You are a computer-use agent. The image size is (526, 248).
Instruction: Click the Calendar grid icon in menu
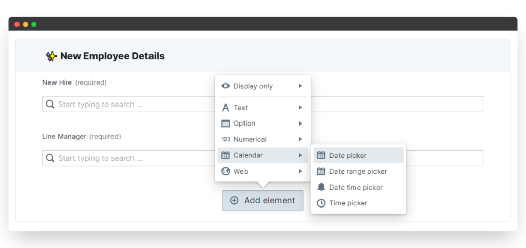(x=226, y=155)
